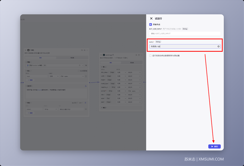Remove the input parameter with minus icon
The image size is (244, 166).
point(86,76)
